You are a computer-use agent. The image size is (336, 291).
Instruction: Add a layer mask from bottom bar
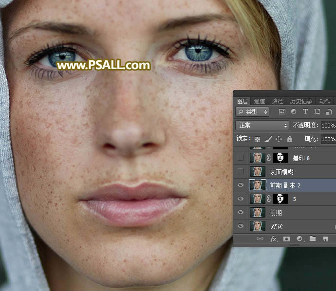pos(286,239)
